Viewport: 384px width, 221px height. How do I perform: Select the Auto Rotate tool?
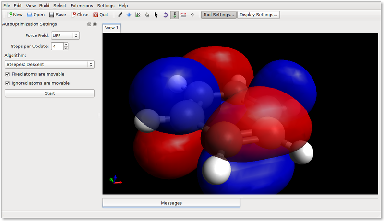coord(165,15)
